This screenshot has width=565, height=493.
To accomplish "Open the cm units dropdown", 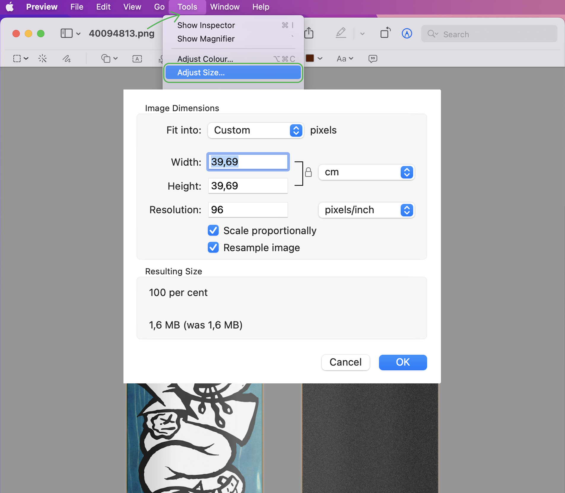I will click(x=366, y=172).
